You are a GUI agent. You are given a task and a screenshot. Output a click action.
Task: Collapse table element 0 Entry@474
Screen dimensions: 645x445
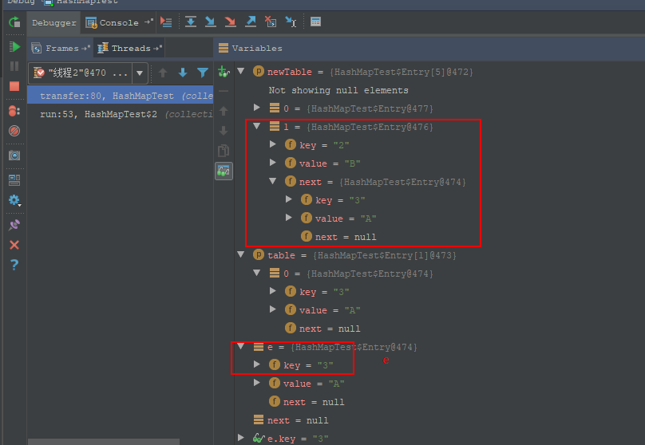click(257, 273)
